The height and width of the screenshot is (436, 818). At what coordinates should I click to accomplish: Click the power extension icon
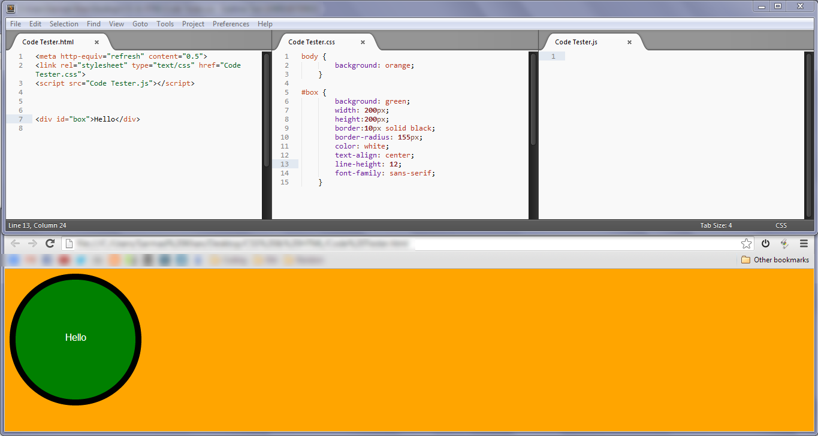[x=765, y=243]
